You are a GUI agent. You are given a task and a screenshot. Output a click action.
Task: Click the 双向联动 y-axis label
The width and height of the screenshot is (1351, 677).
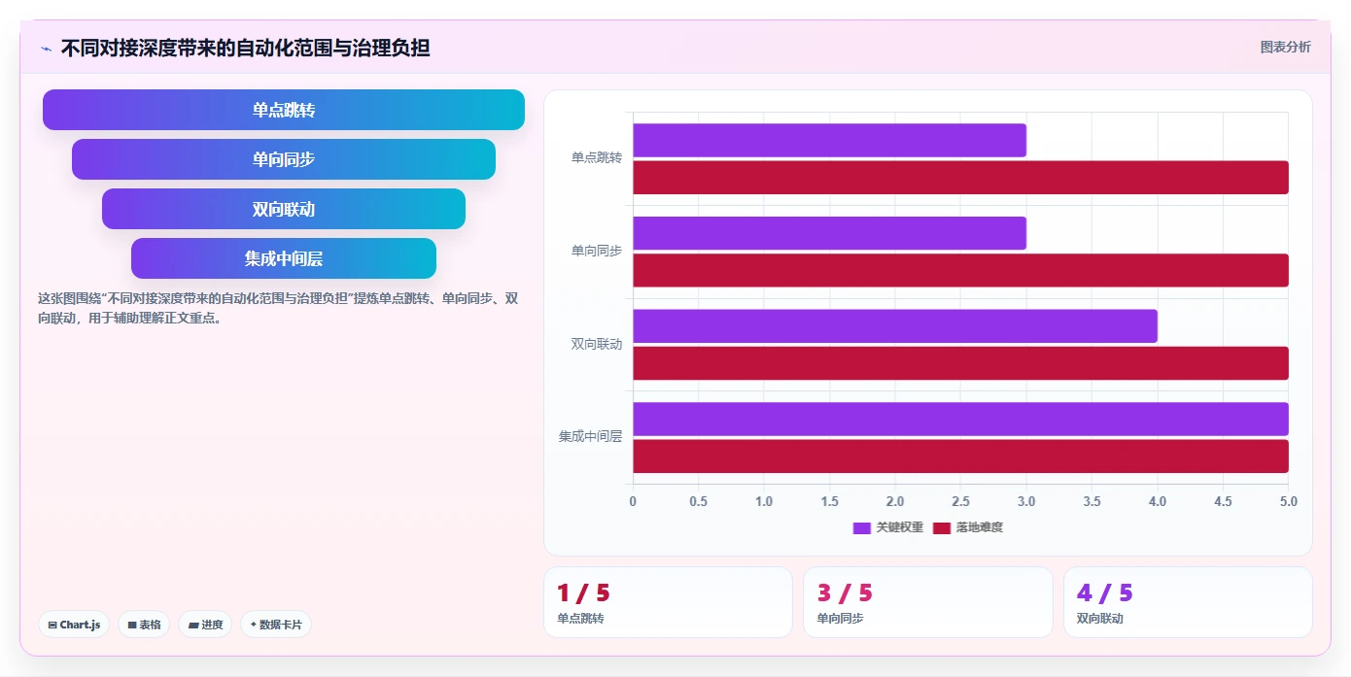596,344
